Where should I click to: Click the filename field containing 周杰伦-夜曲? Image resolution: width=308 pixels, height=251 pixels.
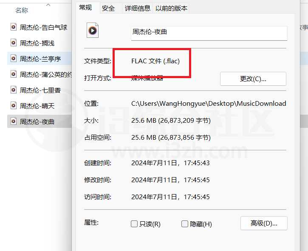pos(209,33)
